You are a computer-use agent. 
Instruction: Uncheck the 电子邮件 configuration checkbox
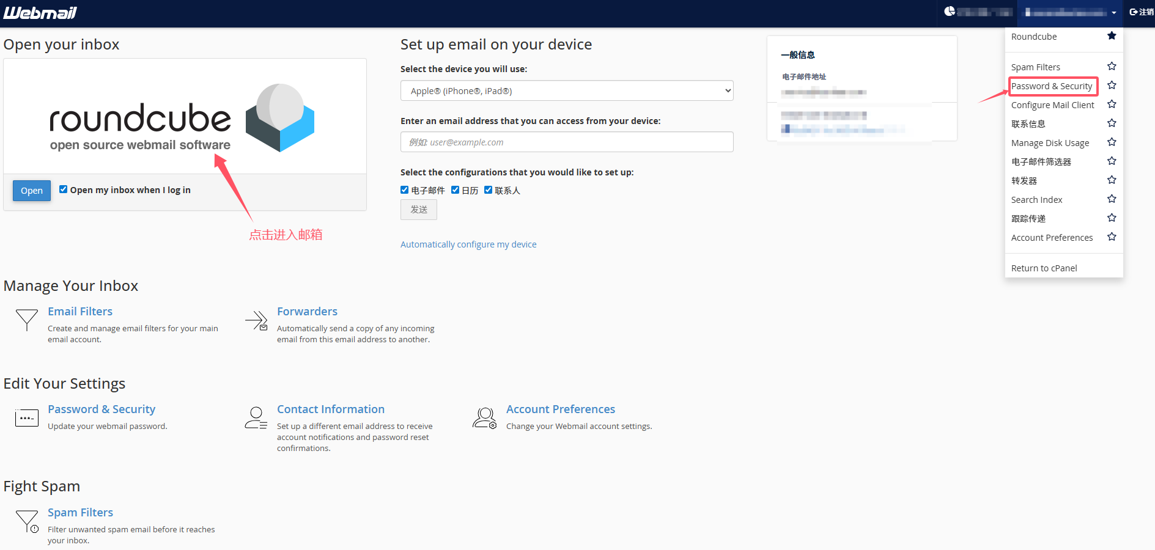pyautogui.click(x=404, y=190)
